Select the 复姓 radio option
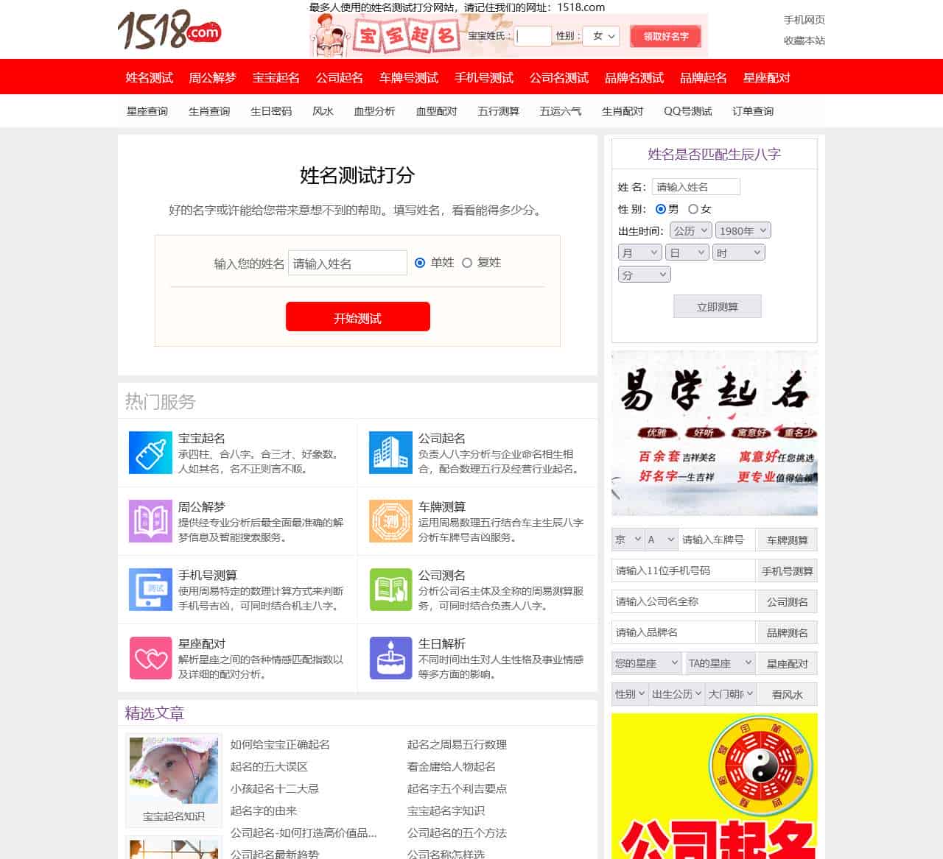 pyautogui.click(x=467, y=263)
